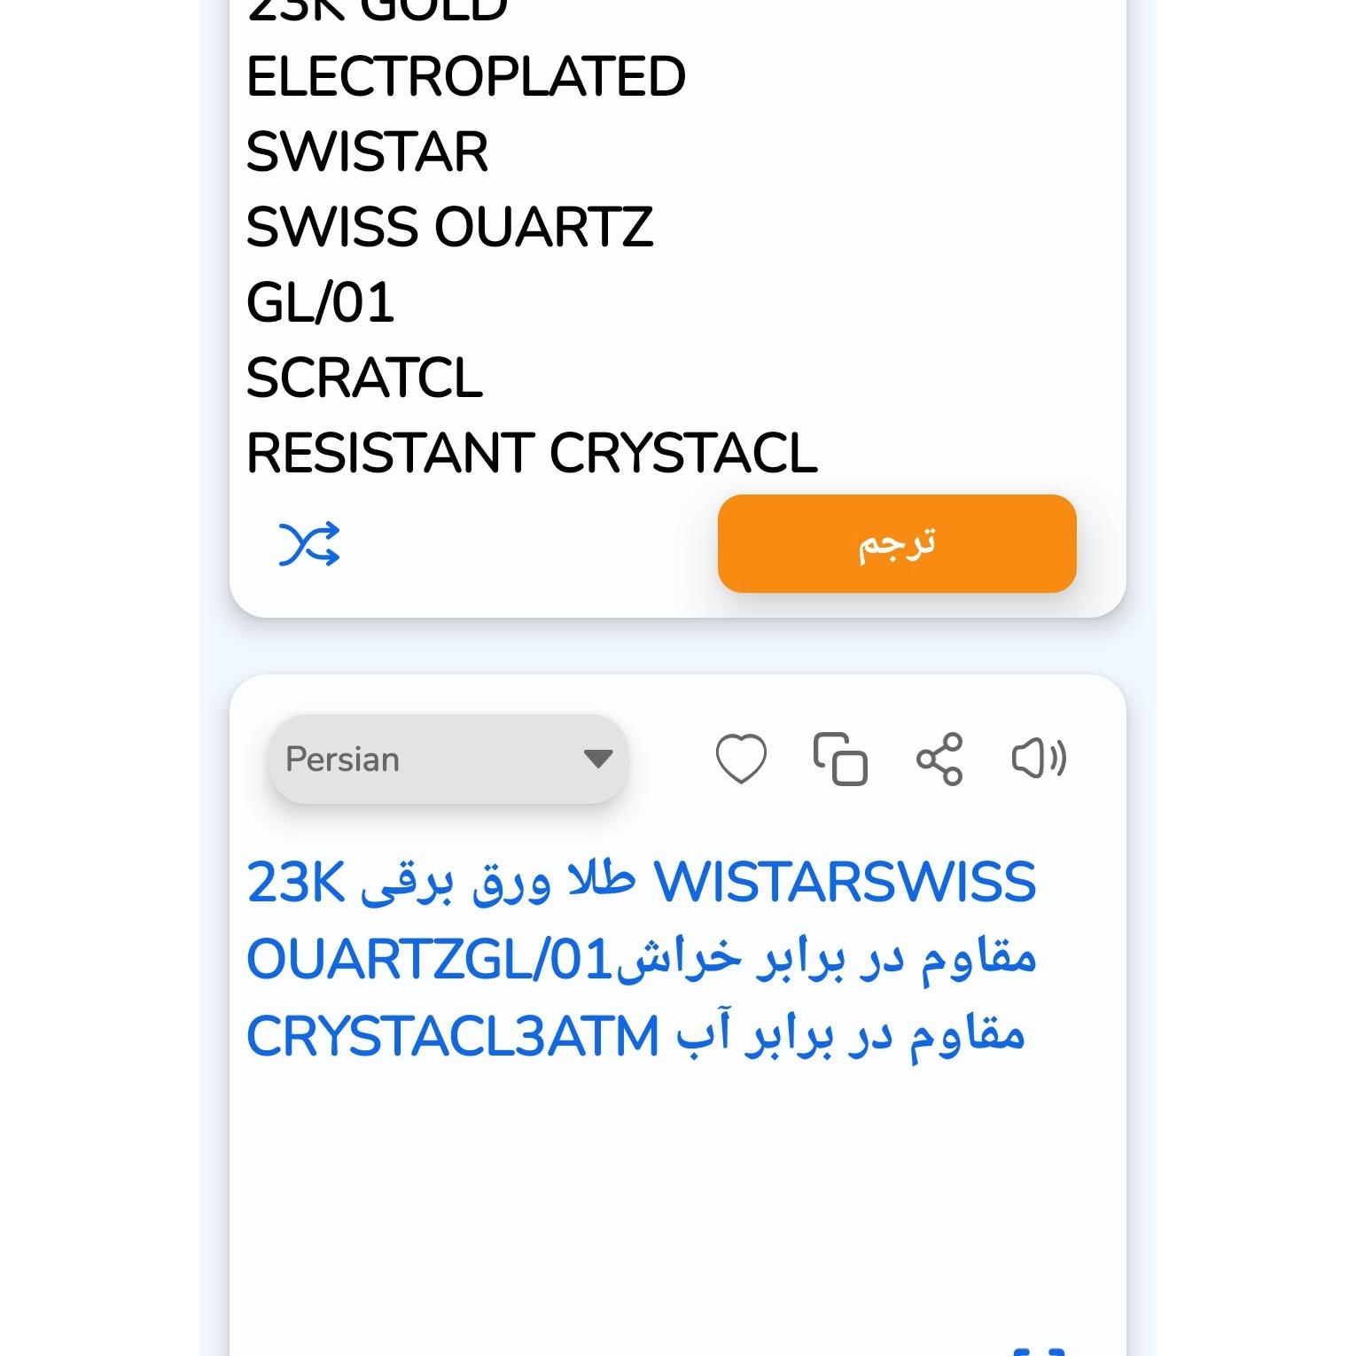Click the dropdown arrow beside Persian

coord(598,760)
